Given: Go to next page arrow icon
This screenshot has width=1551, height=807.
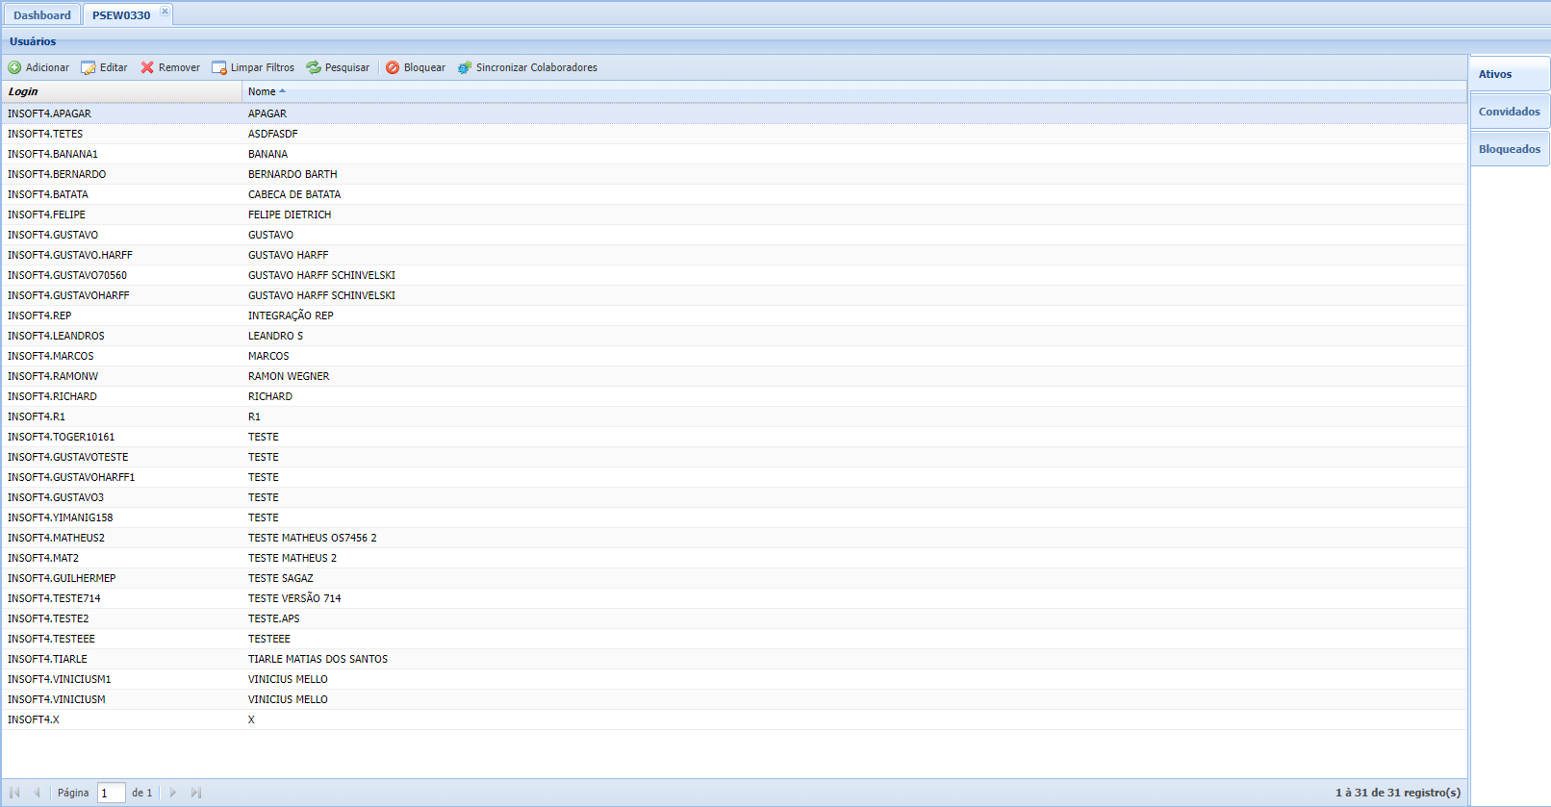Looking at the screenshot, I should click(x=173, y=793).
